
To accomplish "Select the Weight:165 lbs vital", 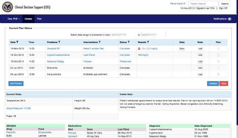I will click(82, 108).
